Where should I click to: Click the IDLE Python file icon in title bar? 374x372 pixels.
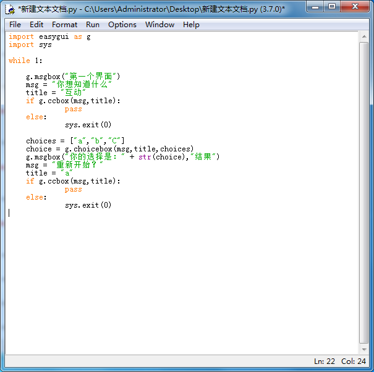(x=10, y=9)
